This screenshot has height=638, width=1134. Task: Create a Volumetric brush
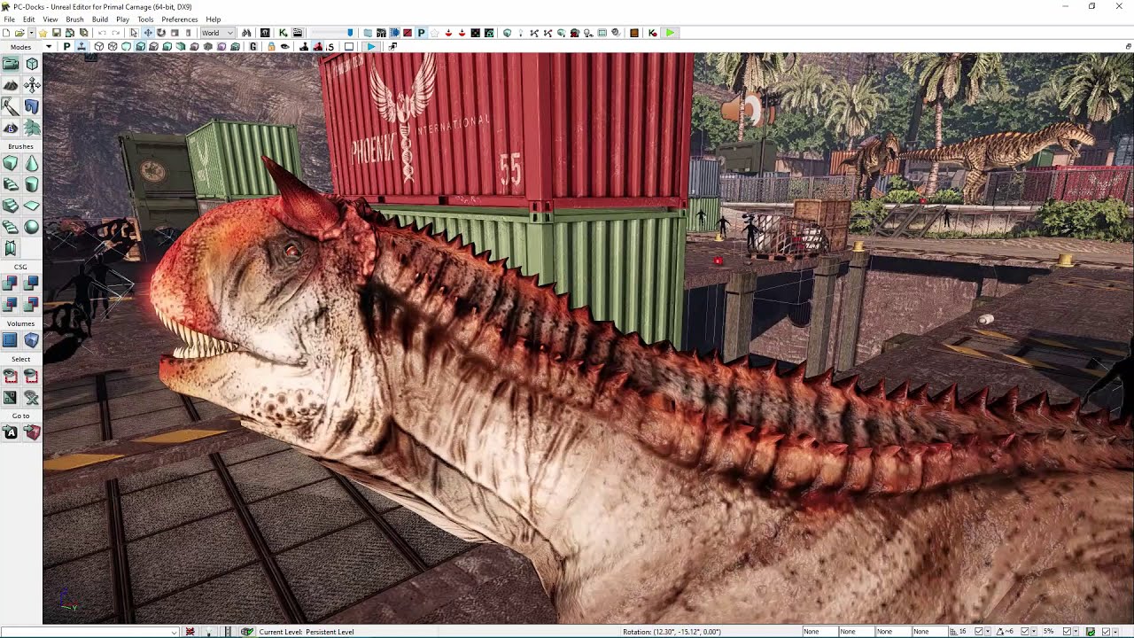coord(11,249)
